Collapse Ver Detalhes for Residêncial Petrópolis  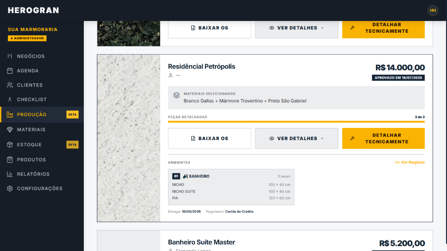click(296, 138)
